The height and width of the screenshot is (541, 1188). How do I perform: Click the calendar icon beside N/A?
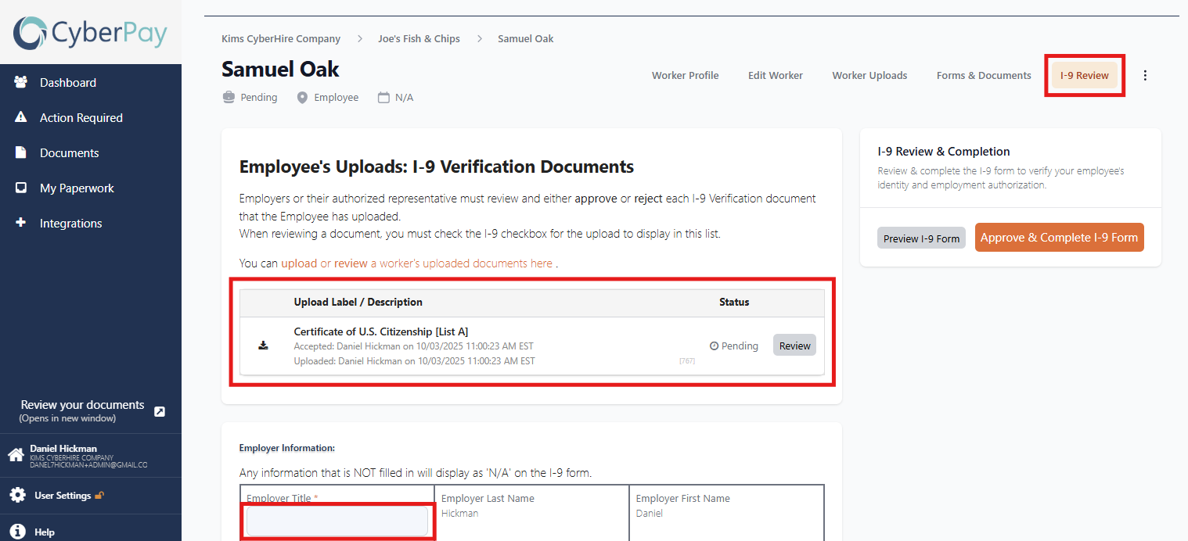point(383,98)
